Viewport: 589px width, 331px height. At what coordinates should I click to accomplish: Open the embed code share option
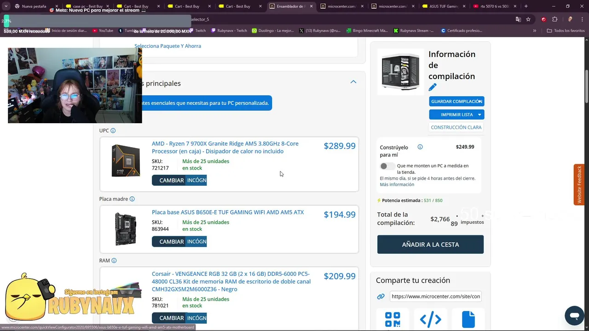[430, 319]
